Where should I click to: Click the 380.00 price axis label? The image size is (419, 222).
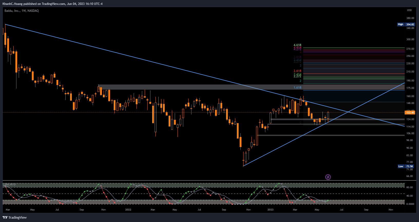tap(410, 18)
